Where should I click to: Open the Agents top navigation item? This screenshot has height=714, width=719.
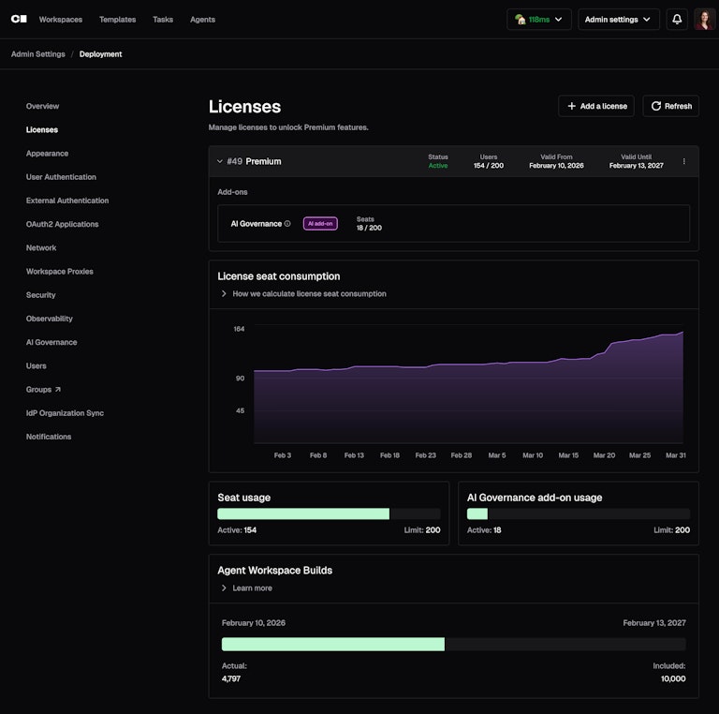coord(202,19)
